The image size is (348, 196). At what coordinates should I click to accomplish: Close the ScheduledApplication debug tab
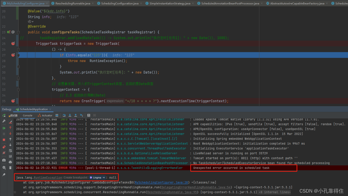[50, 109]
